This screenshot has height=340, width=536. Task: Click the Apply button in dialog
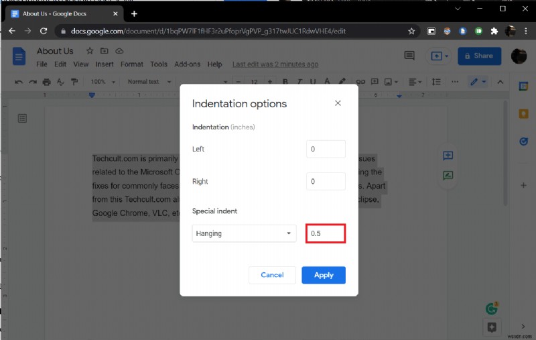coord(324,275)
